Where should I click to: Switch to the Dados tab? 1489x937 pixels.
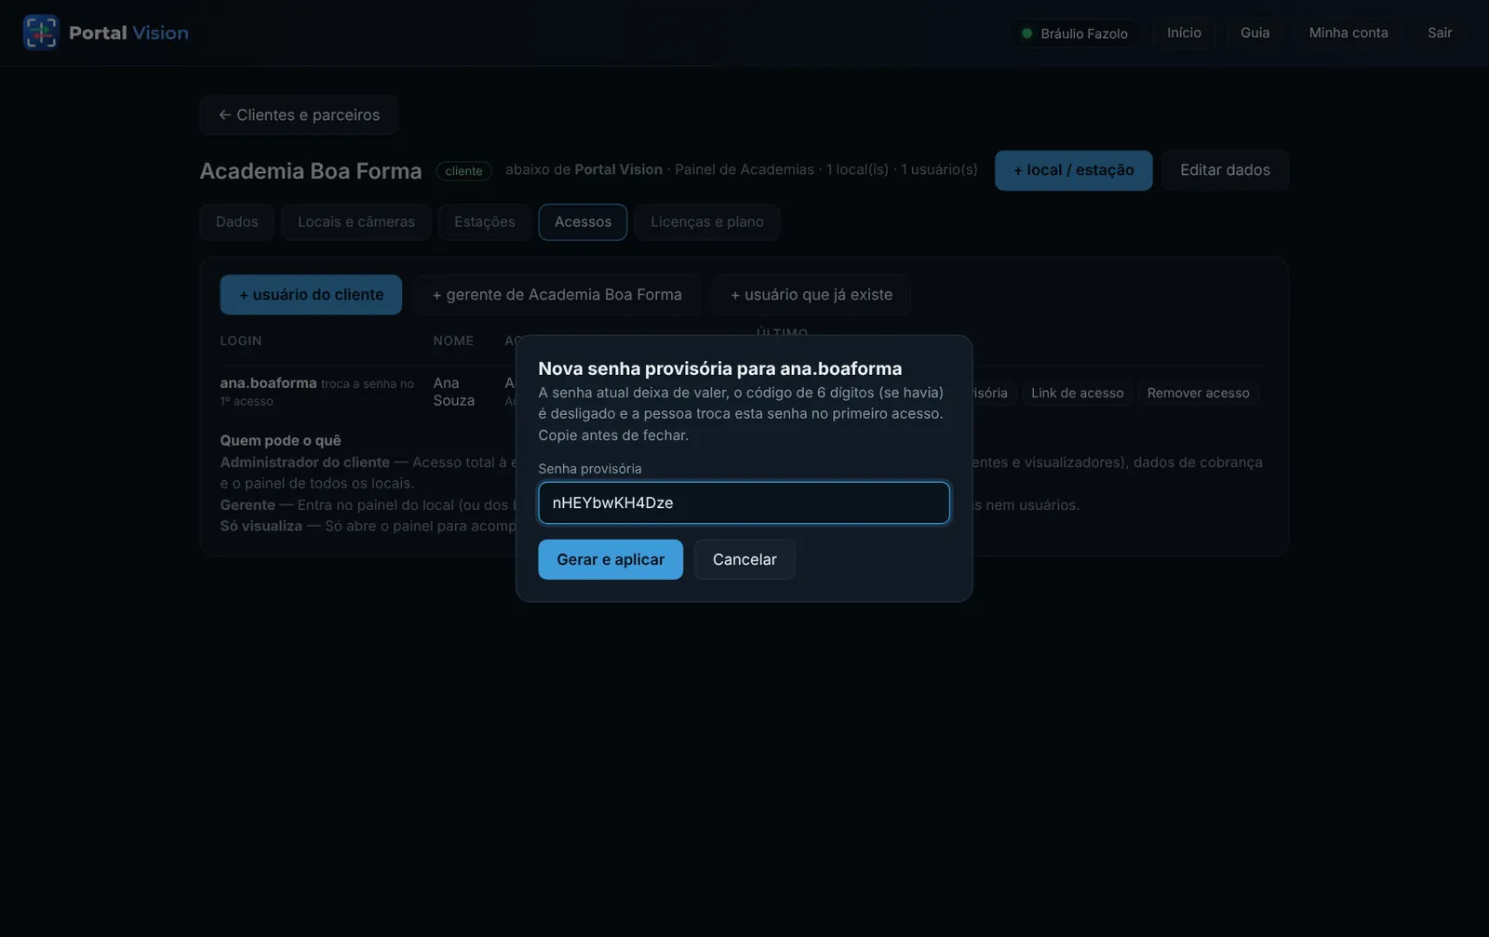[x=236, y=221]
